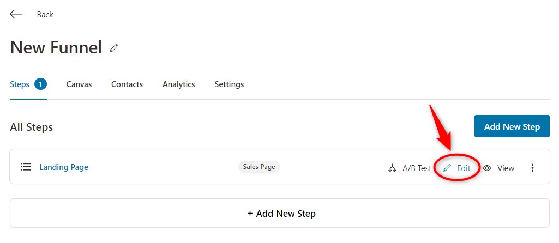This screenshot has width=559, height=243.
Task: Select the A/B Test label
Action: [417, 168]
